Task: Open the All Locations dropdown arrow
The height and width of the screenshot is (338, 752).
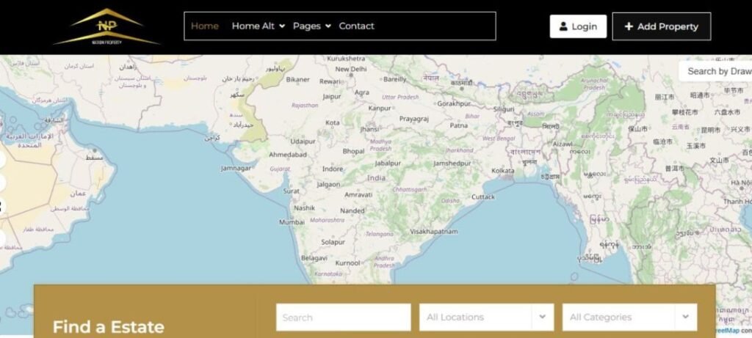Action: point(542,317)
